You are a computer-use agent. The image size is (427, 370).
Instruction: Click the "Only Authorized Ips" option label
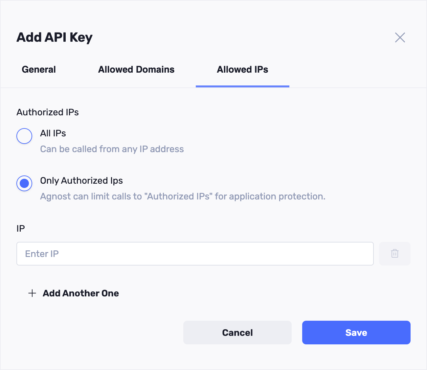pyautogui.click(x=81, y=181)
